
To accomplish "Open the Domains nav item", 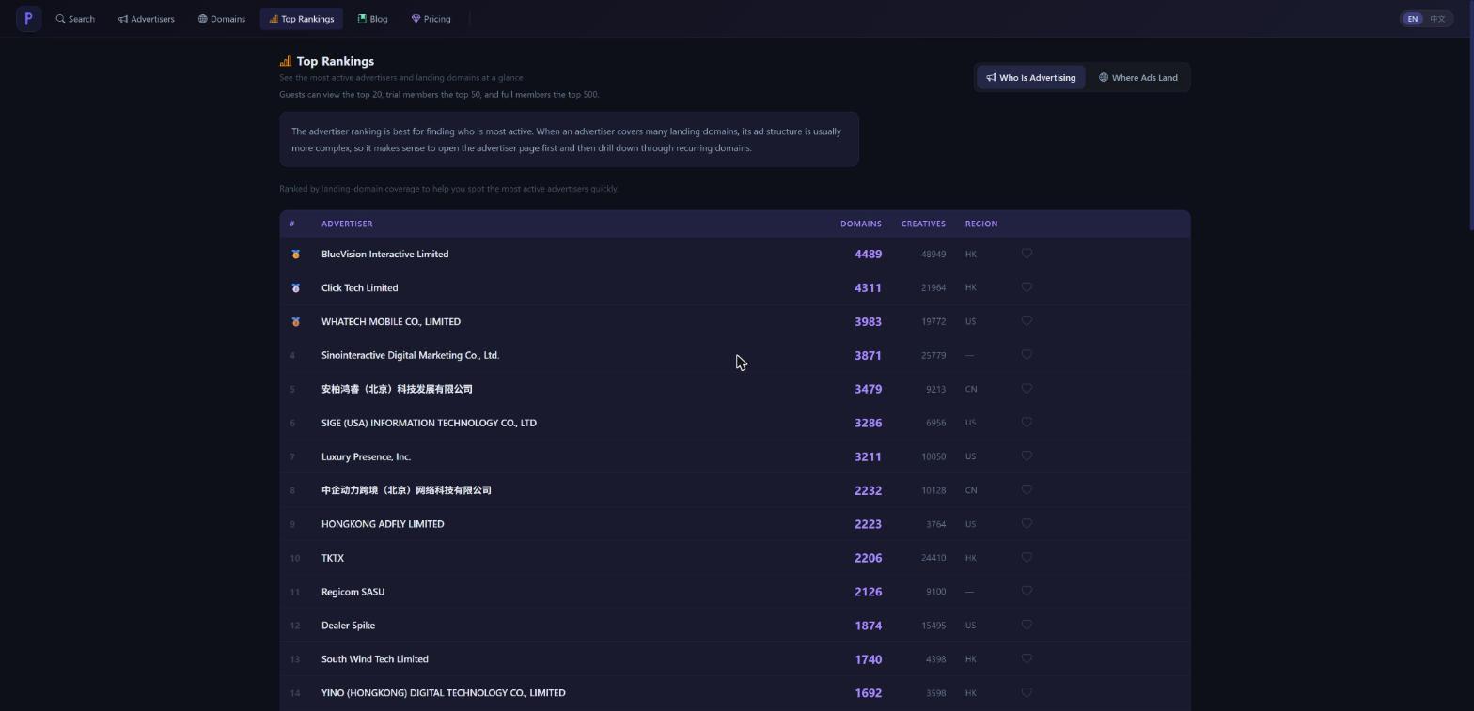I will point(222,19).
